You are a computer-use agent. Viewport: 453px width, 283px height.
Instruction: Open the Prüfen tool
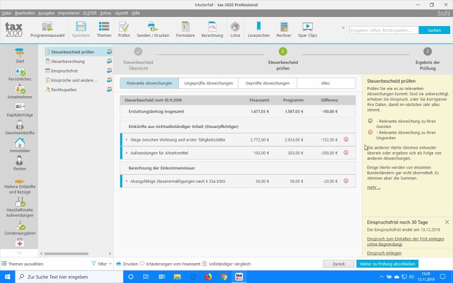(123, 29)
